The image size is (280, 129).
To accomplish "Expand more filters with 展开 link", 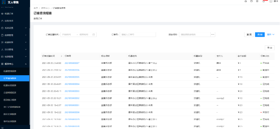I will 271,34.
